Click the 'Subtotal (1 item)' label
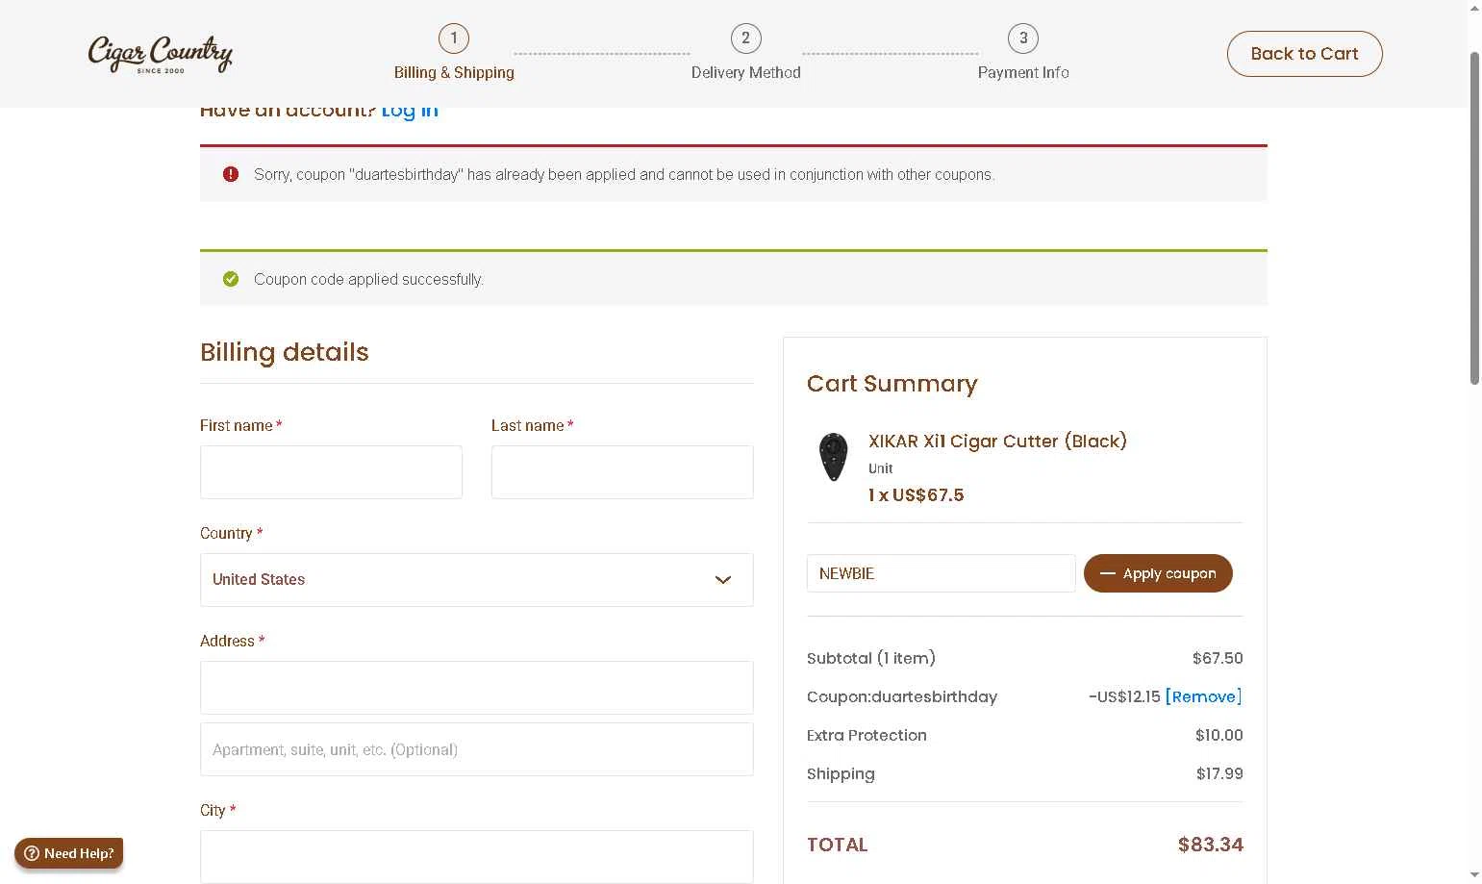The height and width of the screenshot is (884, 1482). click(x=871, y=658)
